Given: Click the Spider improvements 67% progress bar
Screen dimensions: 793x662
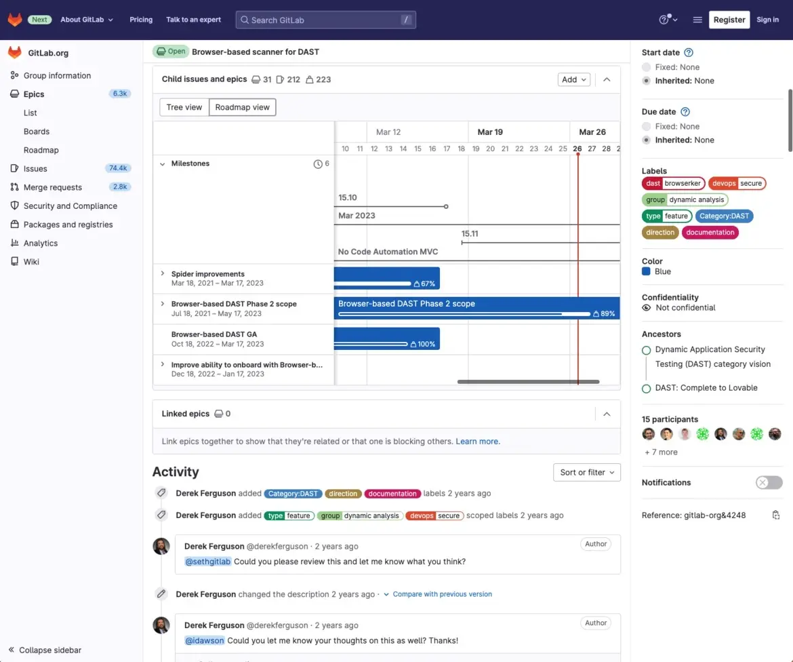Looking at the screenshot, I should 387,278.
